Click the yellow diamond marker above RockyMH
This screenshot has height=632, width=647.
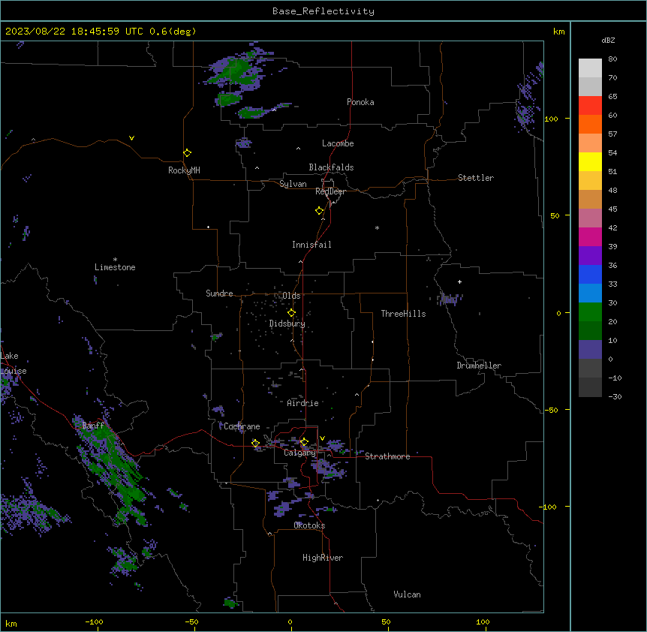187,153
